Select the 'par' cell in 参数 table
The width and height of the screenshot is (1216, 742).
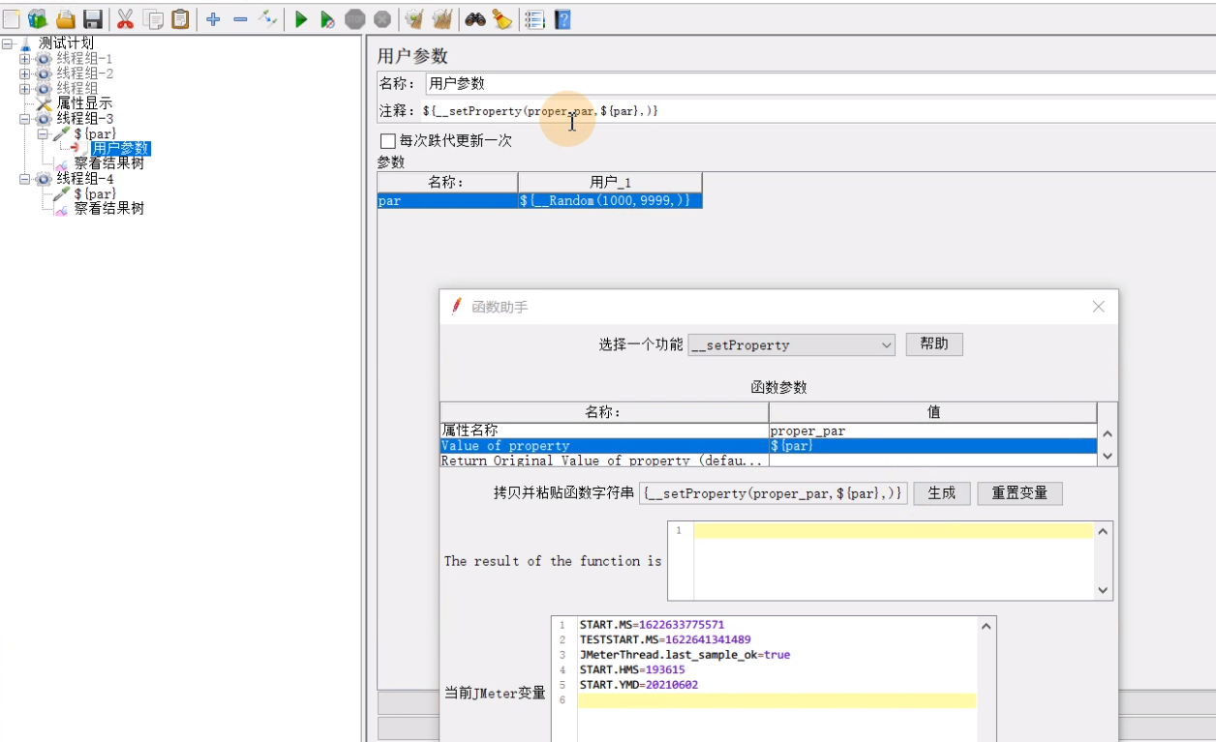(x=447, y=201)
